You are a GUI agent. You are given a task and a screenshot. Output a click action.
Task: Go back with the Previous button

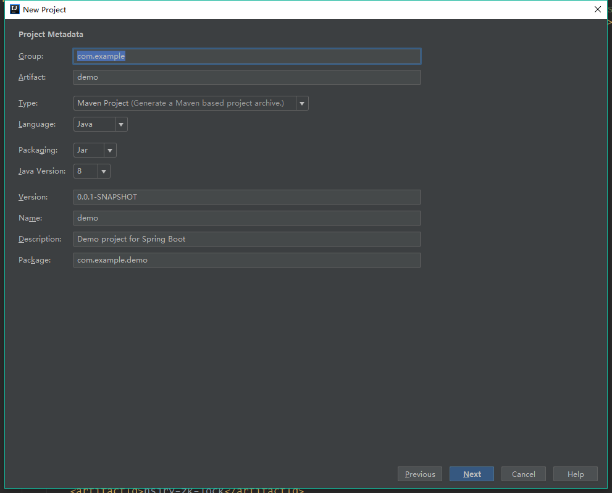419,474
